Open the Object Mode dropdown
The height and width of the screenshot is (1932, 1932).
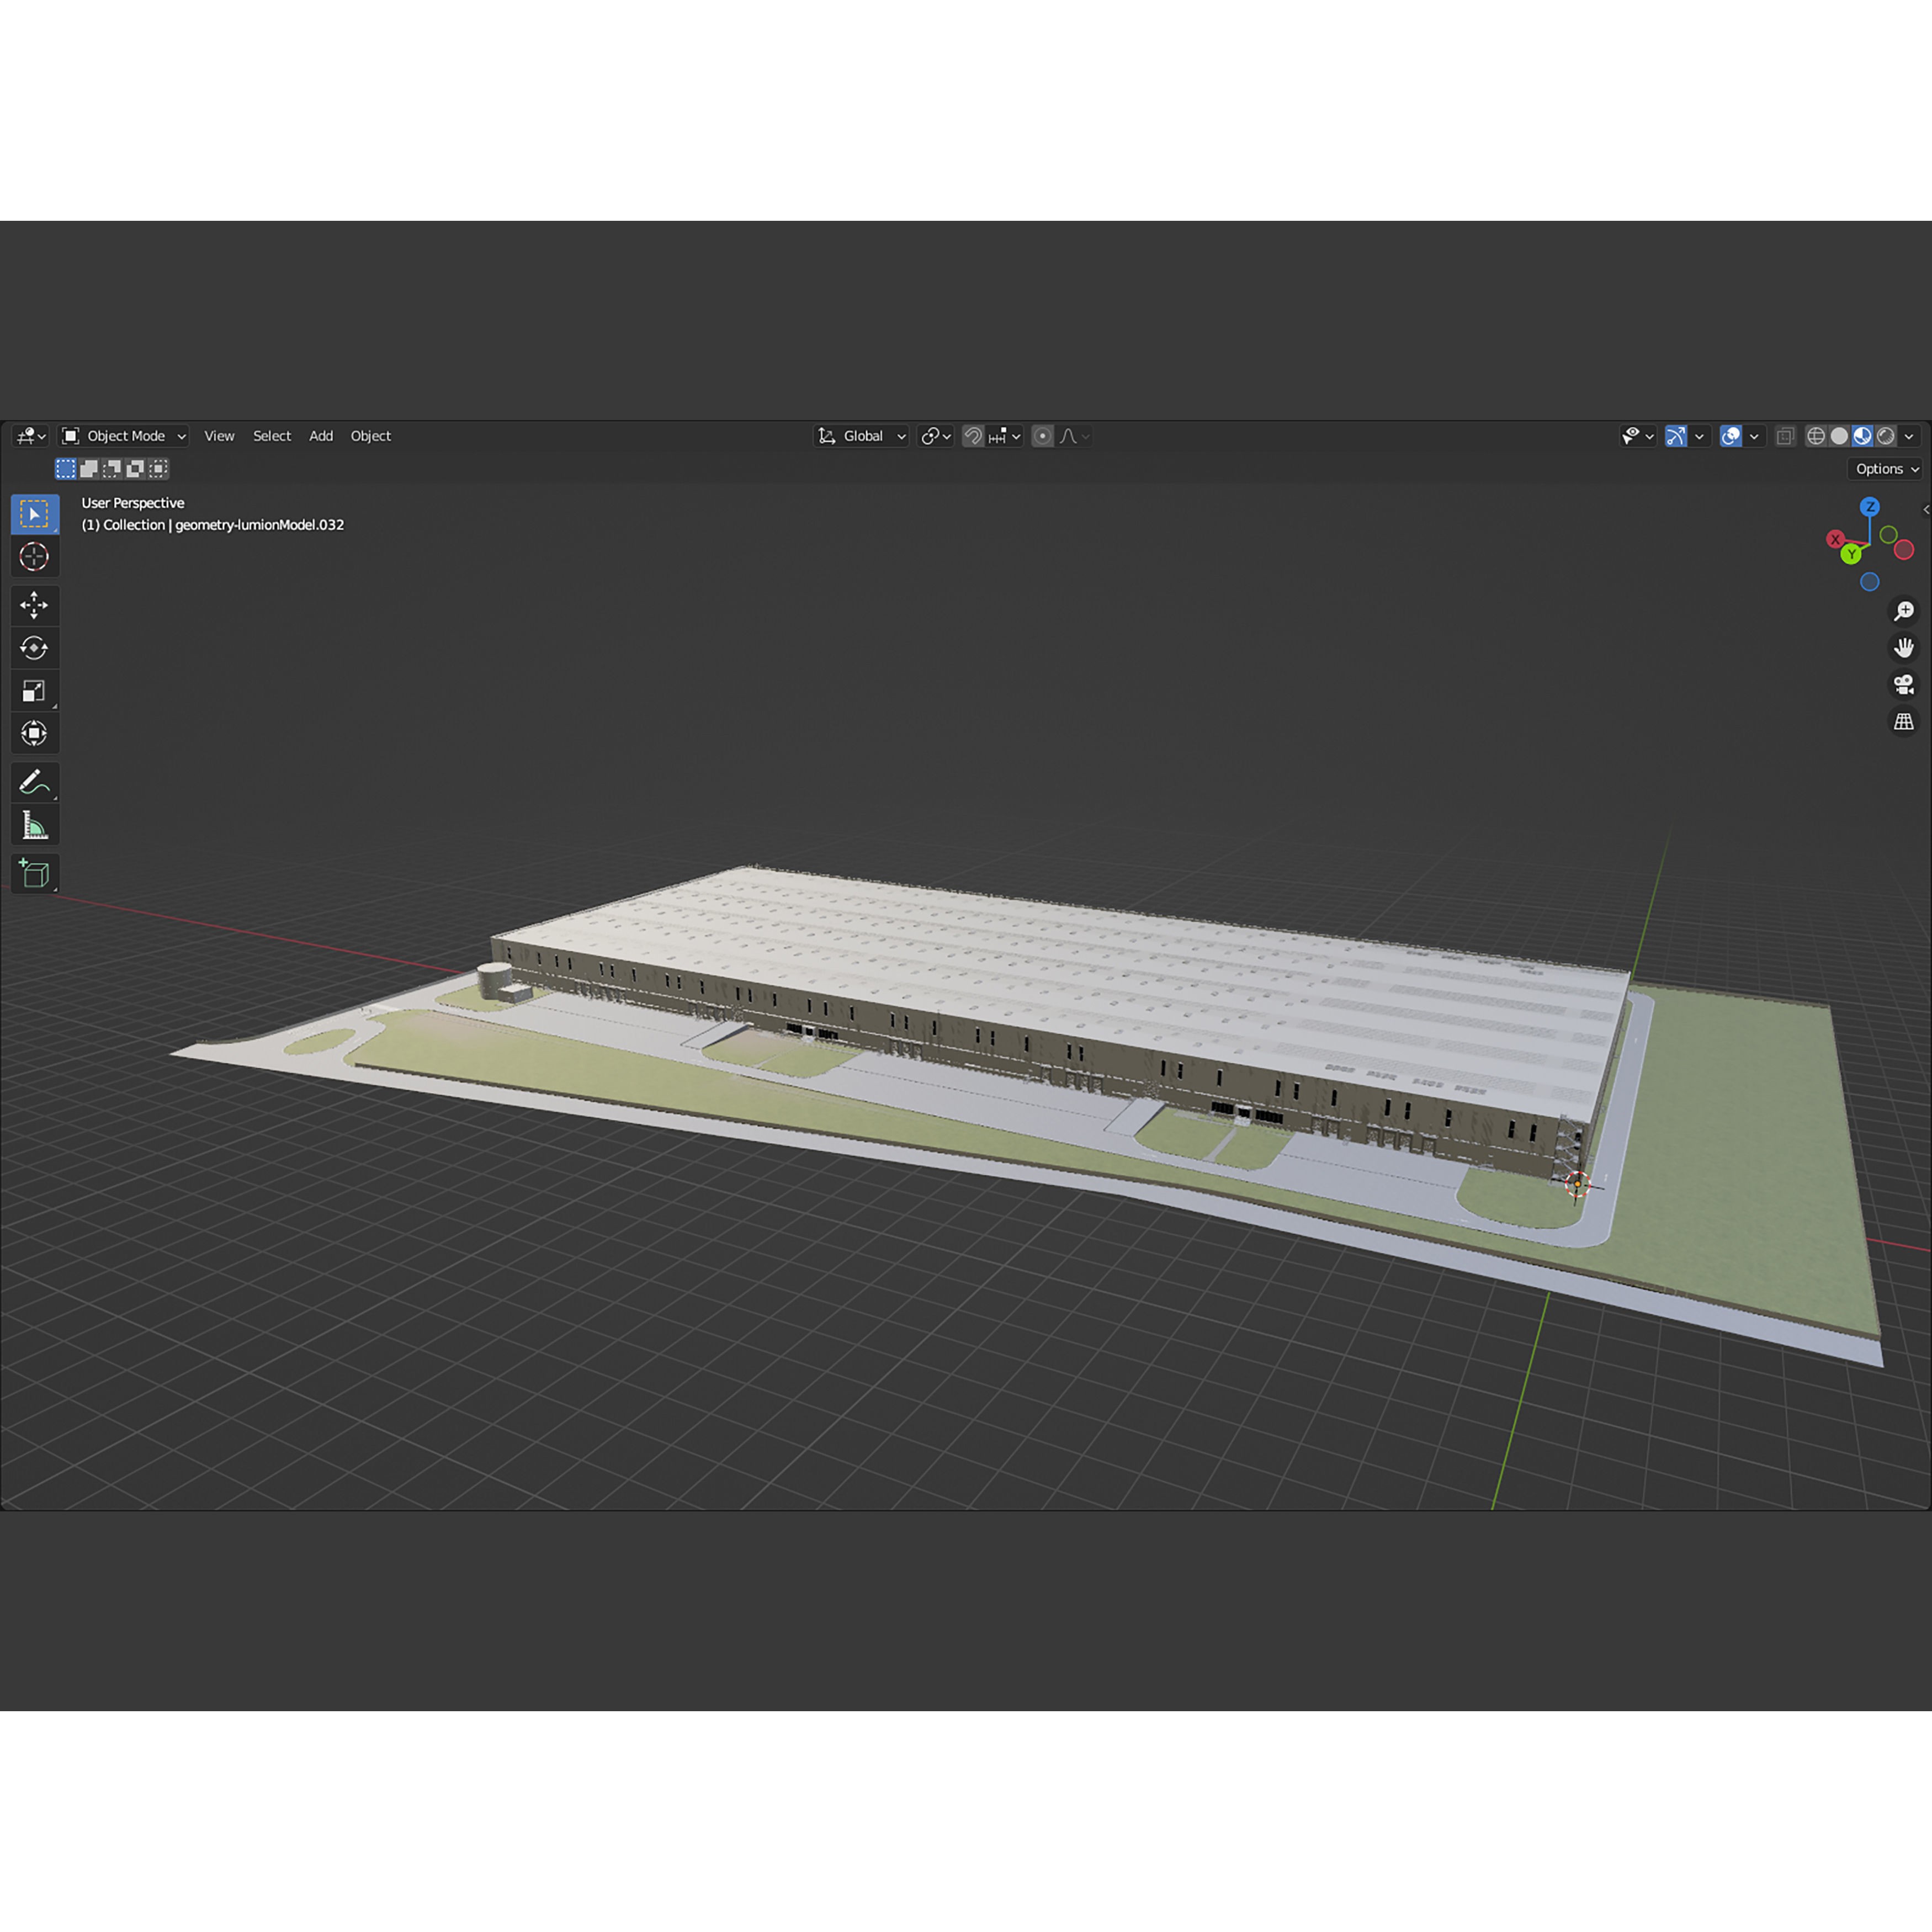click(124, 436)
